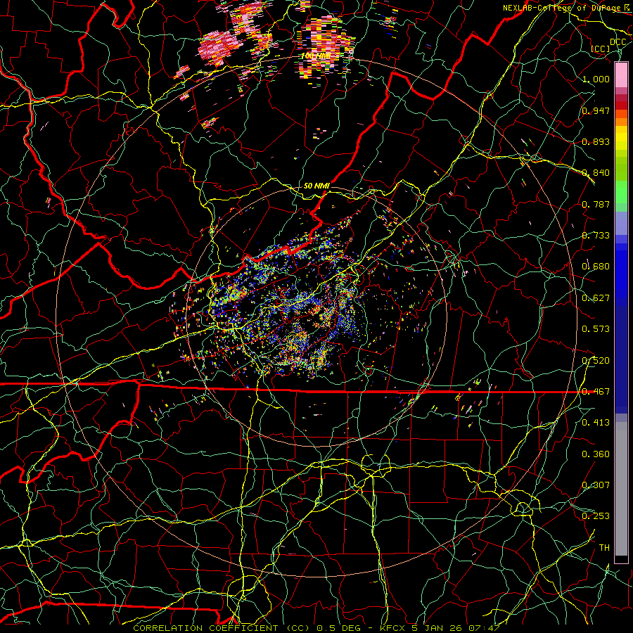Pick the lavender swatch above 0.733
This screenshot has width=633, height=633.
(x=621, y=223)
